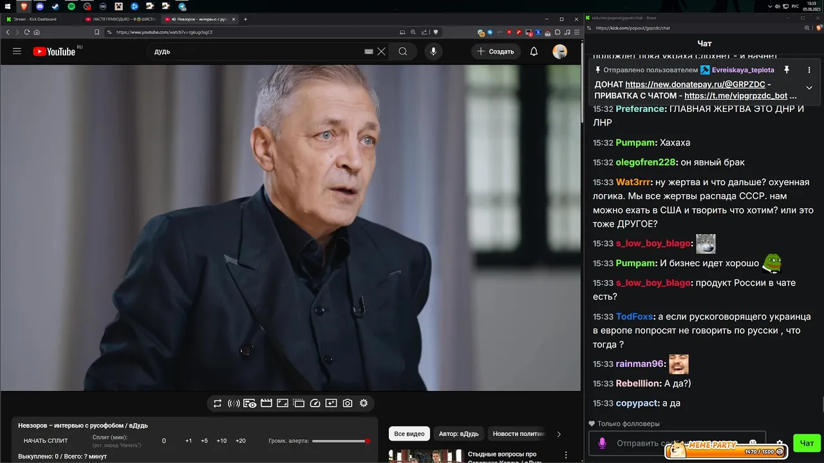Expand the pinned chat message chevron
The image size is (824, 463).
(x=809, y=88)
